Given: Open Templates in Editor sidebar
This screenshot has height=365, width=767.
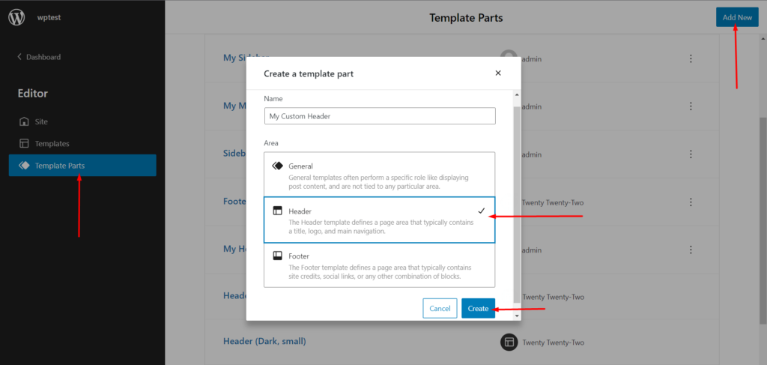Looking at the screenshot, I should point(52,143).
